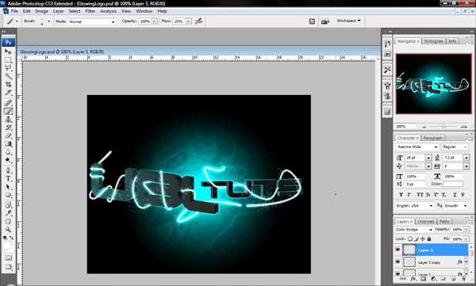Open the Workspace dropdown
476x286 pixels.
(x=348, y=21)
